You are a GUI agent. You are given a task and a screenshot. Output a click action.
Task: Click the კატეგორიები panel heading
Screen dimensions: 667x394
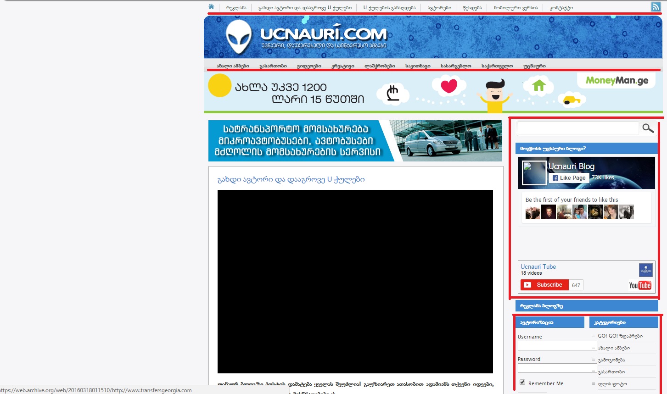tap(624, 322)
